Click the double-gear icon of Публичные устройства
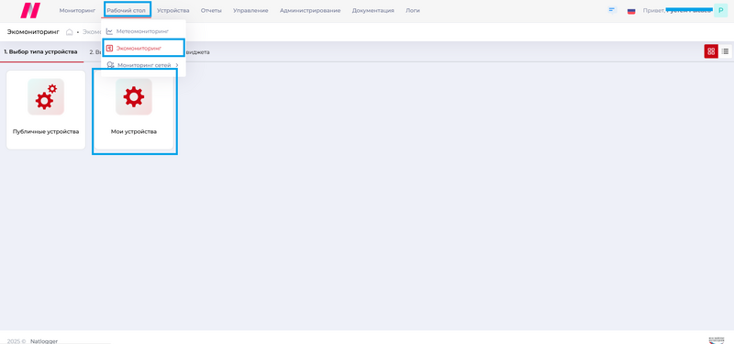 point(46,97)
